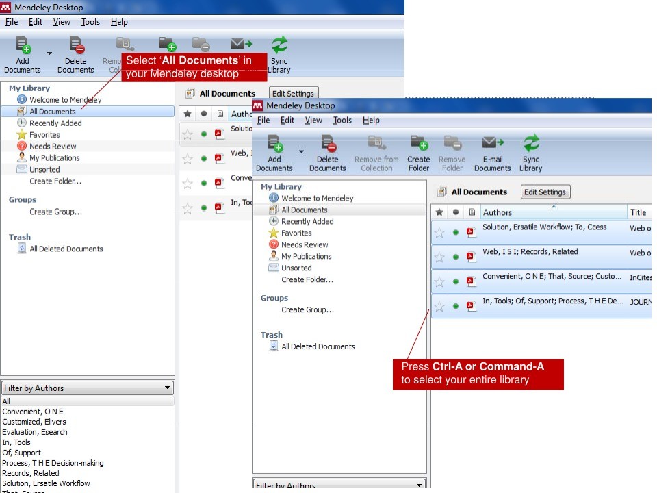
Task: Open File menu in front Mendeley window
Action: point(263,121)
